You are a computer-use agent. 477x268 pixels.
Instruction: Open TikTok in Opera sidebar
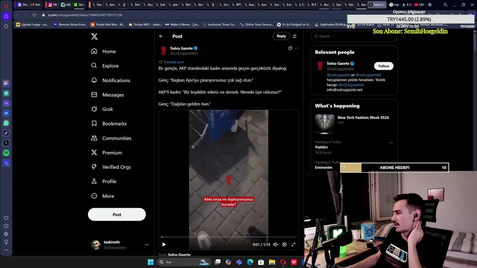tap(6, 133)
